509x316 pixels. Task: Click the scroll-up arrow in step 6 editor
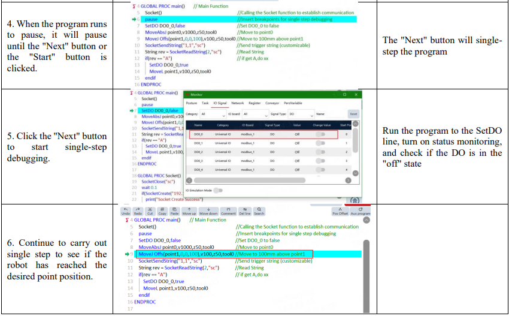pyautogui.click(x=366, y=220)
